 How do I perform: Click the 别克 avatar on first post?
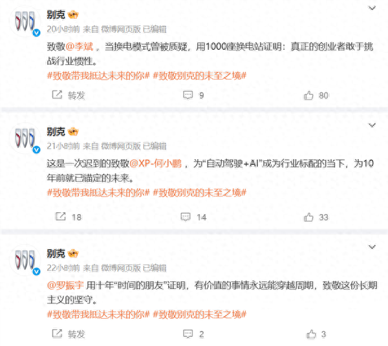coord(25,21)
